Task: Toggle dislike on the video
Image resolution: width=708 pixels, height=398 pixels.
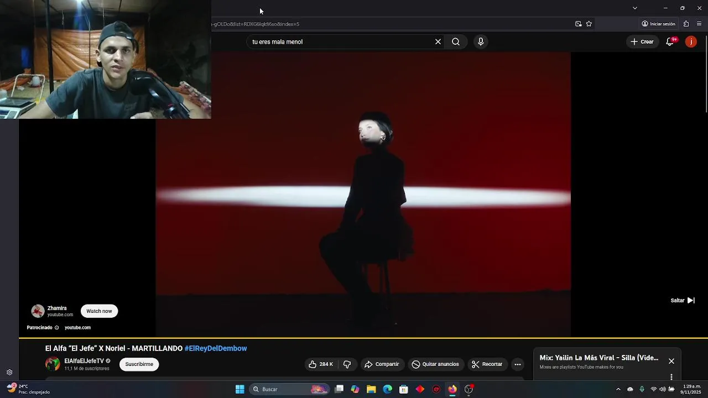Action: click(x=347, y=364)
